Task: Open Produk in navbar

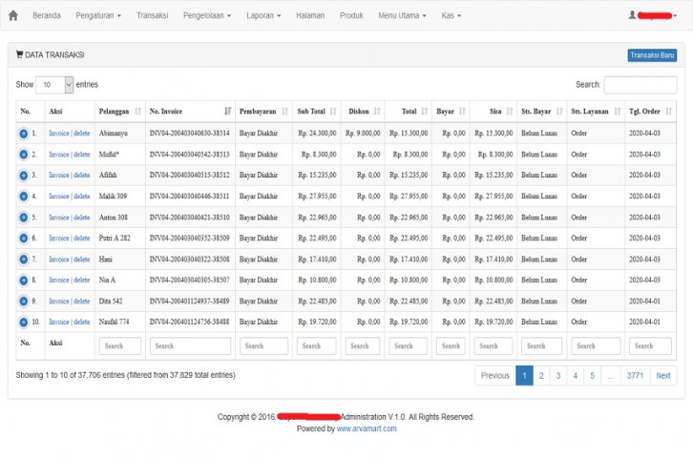Action: [351, 15]
